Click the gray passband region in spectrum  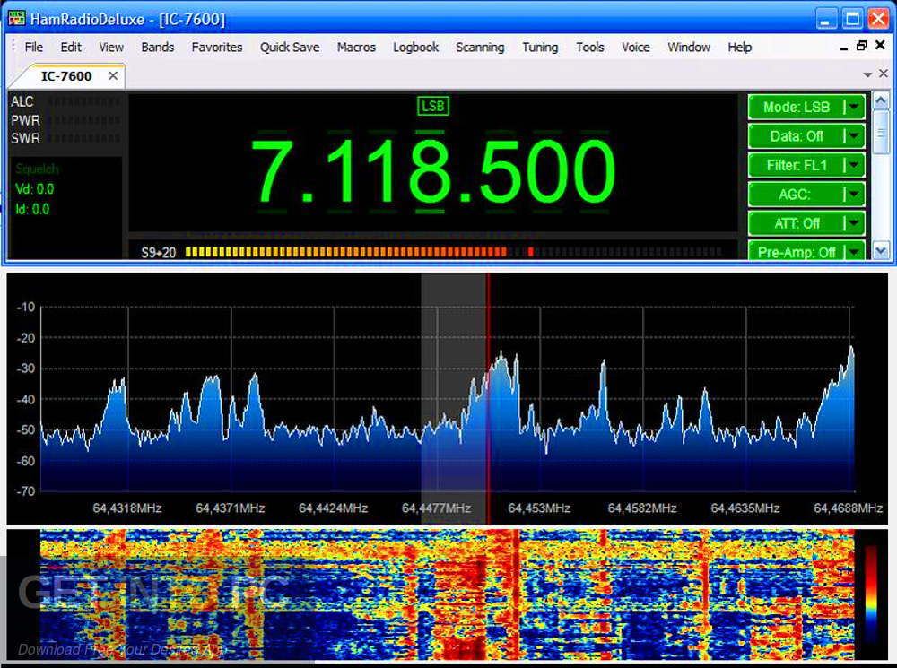pyautogui.click(x=454, y=399)
